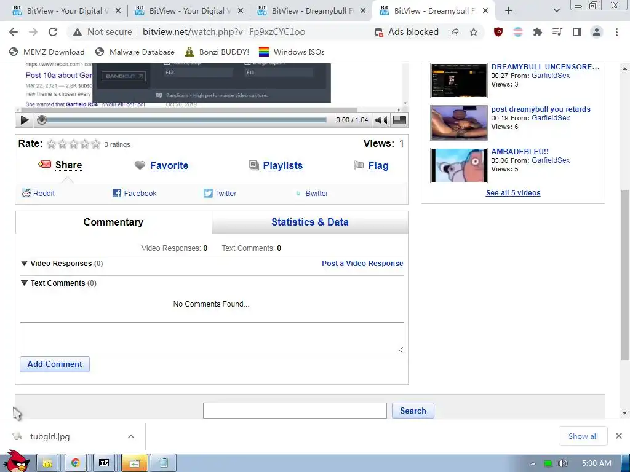The image size is (630, 472).
Task: Toggle the video player size icon
Action: coord(399,120)
